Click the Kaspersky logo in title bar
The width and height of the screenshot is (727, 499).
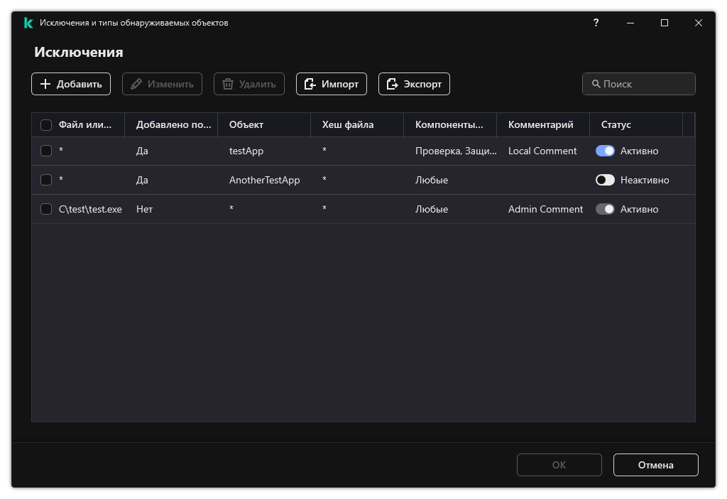(x=28, y=23)
